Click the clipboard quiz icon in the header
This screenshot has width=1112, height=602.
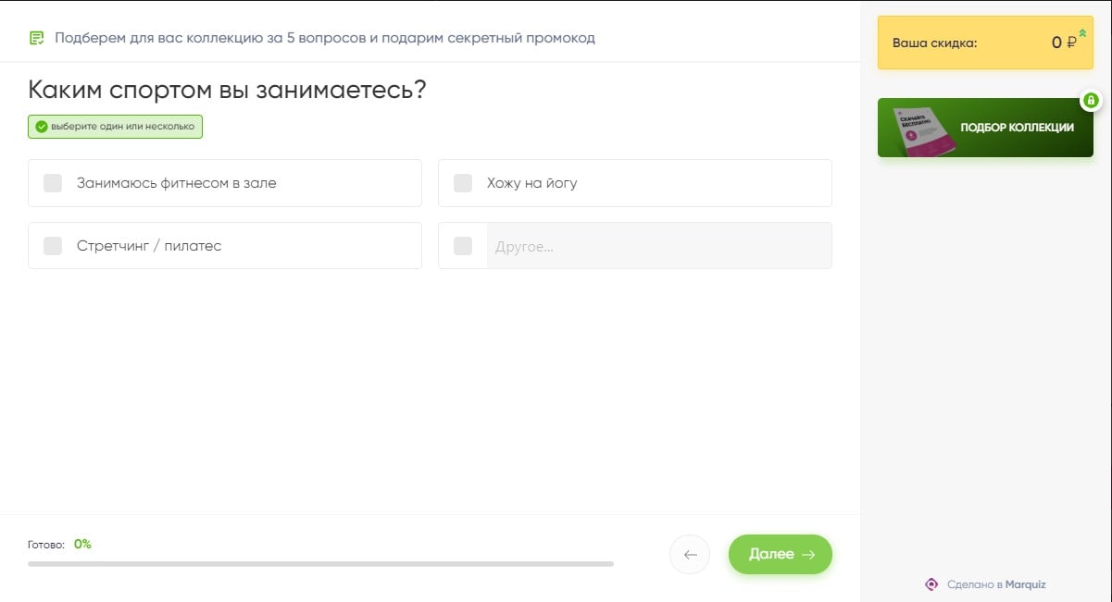click(x=36, y=38)
